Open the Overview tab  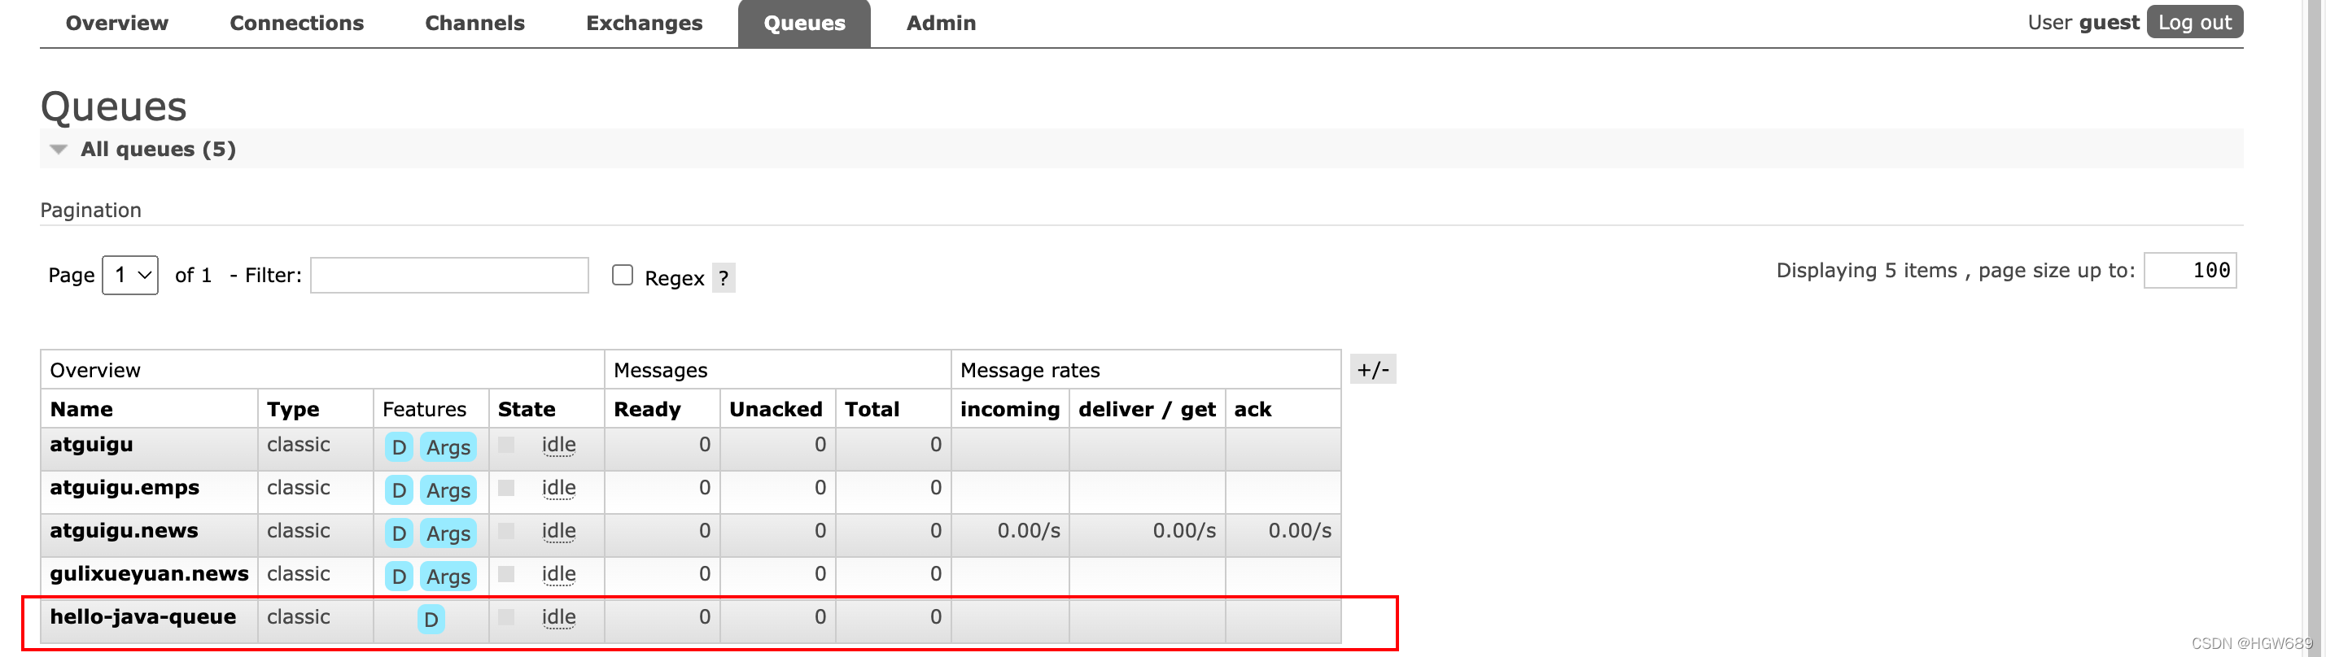point(116,23)
